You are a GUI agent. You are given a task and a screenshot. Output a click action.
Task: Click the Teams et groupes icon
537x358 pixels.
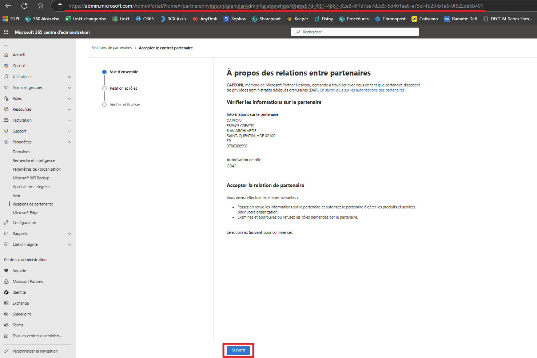pos(6,88)
